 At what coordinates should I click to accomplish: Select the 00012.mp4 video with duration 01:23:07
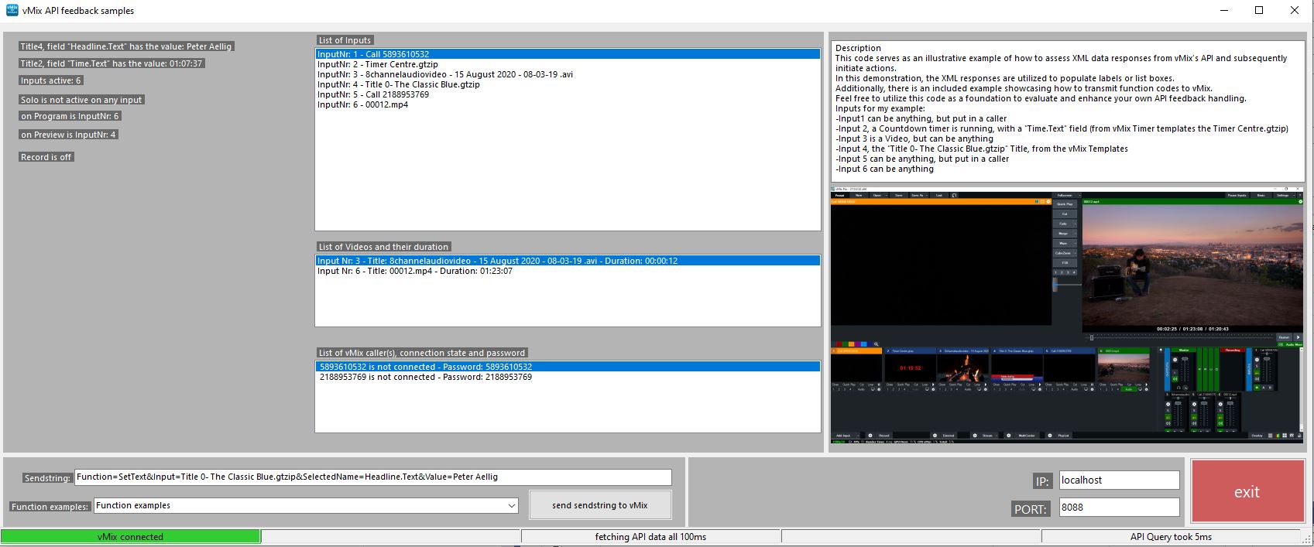[x=414, y=271]
